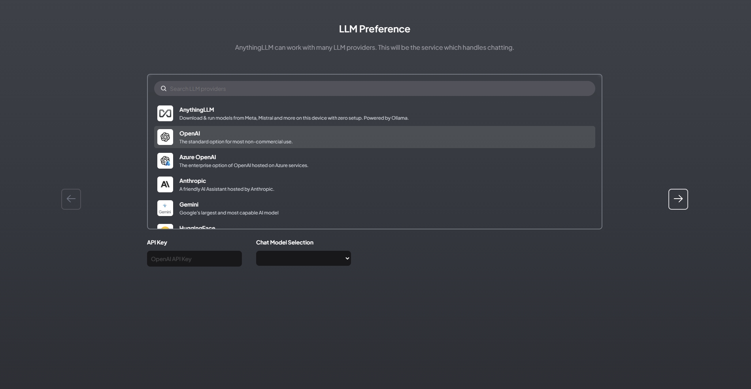Click the Gemini logo icon
Image resolution: width=751 pixels, height=389 pixels.
click(165, 208)
